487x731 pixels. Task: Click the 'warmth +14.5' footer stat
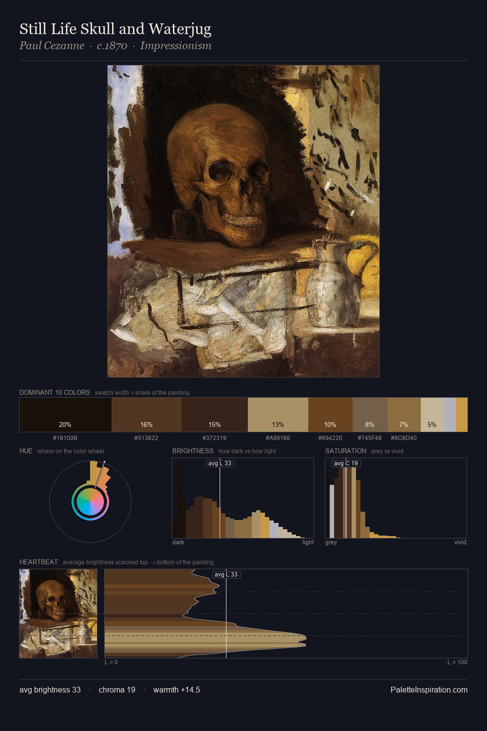[177, 690]
